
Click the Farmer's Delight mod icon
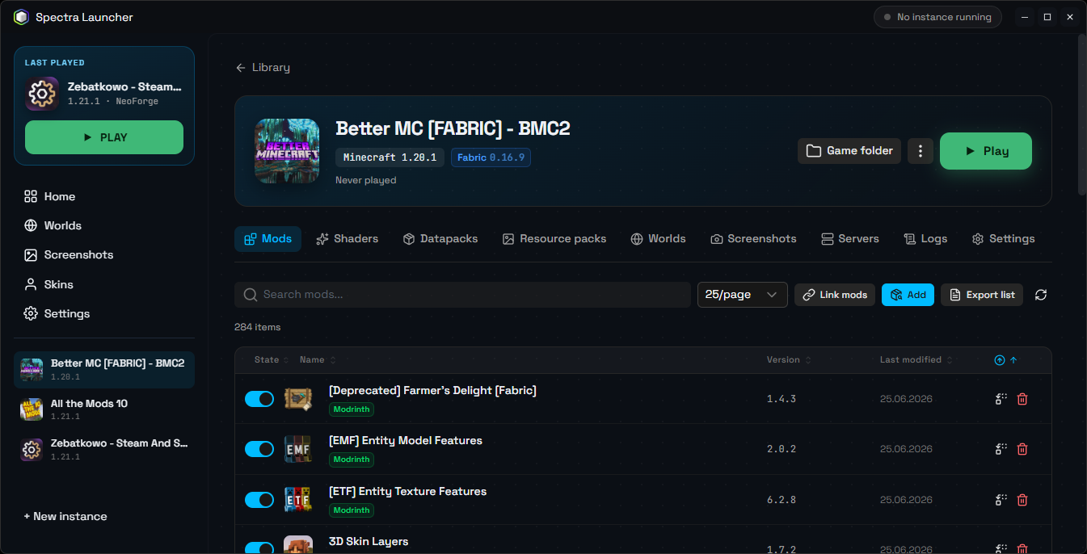pyautogui.click(x=298, y=399)
